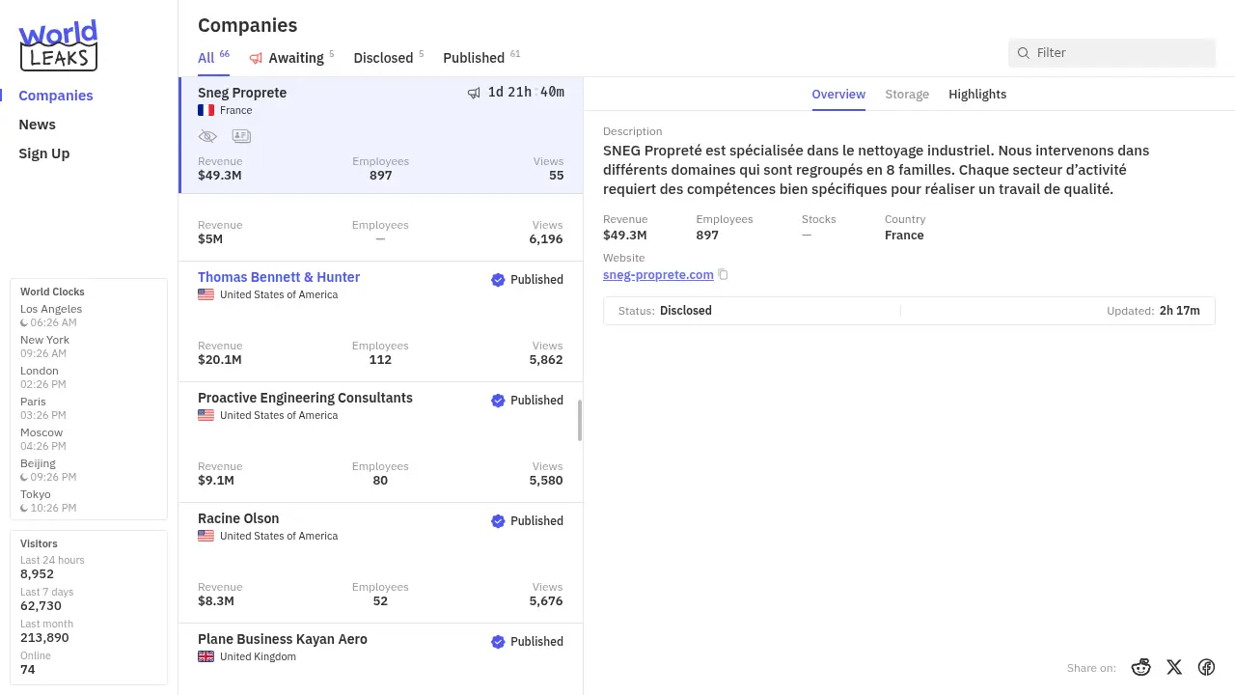View the Highlights tab

[x=977, y=95]
